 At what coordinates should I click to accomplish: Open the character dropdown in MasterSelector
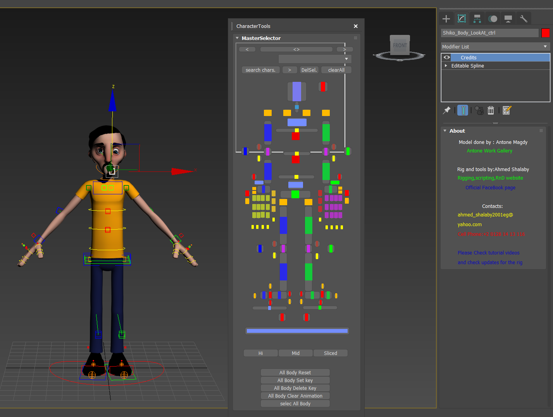tap(315, 59)
